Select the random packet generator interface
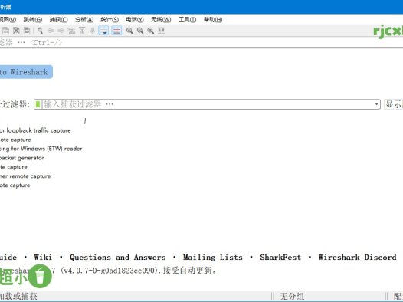 pos(22,158)
